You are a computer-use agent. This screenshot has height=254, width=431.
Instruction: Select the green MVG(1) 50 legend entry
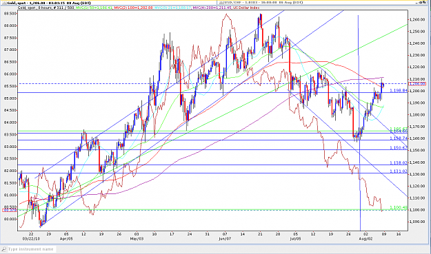(x=94, y=8)
